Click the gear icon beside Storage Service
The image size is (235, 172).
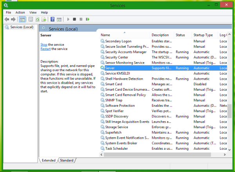(x=102, y=127)
